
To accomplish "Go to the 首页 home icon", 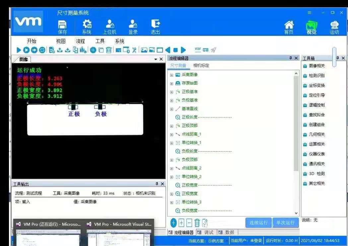I will 289,28.
